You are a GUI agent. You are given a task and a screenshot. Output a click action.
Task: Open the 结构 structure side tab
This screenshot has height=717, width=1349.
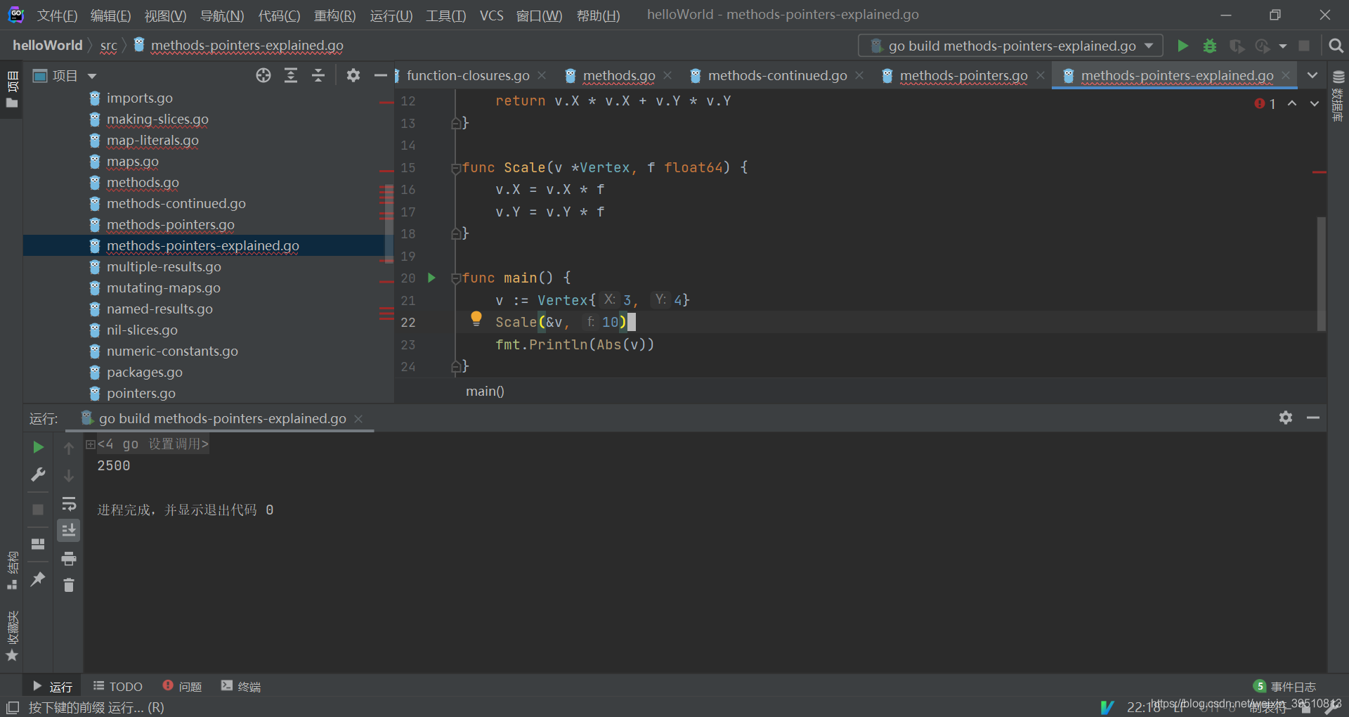(12, 569)
